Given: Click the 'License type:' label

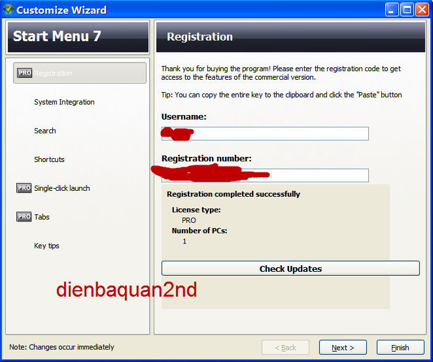Looking at the screenshot, I should 196,210.
